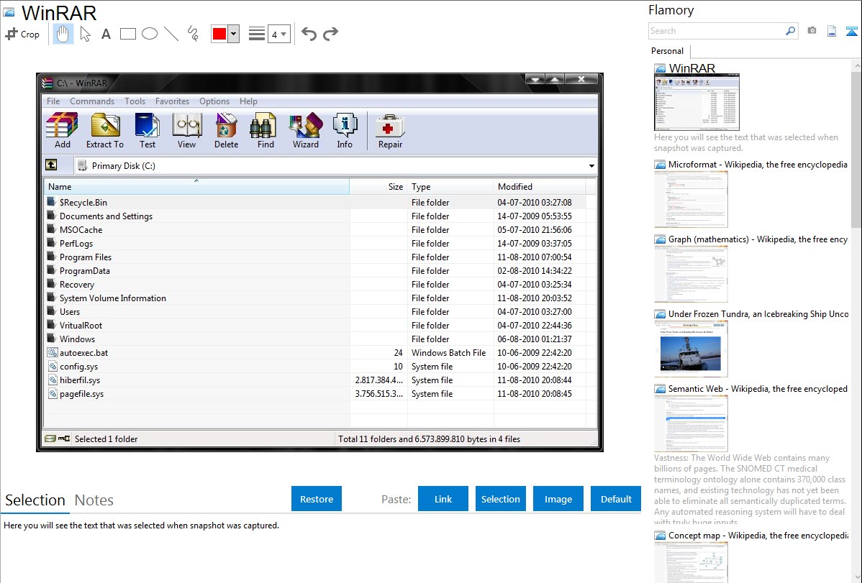Image resolution: width=862 pixels, height=583 pixels.
Task: Open the Commands menu
Action: pos(92,101)
